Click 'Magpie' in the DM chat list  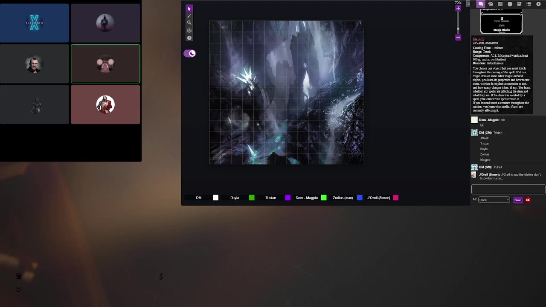485,160
